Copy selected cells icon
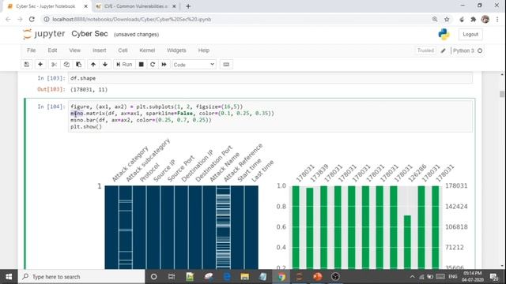 point(66,65)
